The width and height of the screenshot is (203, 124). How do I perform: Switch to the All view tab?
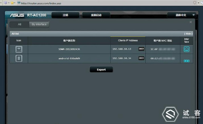click(x=19, y=24)
